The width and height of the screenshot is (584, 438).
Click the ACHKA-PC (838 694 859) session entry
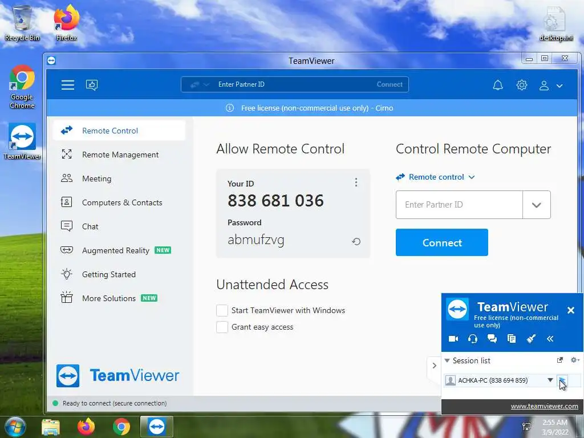tap(493, 380)
